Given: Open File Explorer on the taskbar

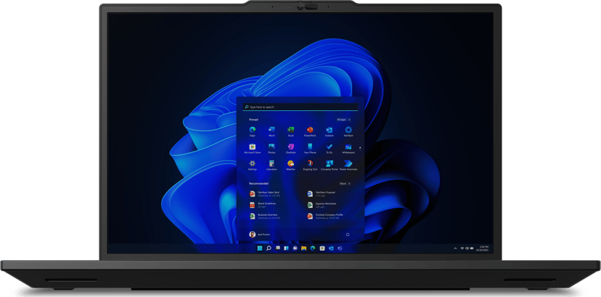Looking at the screenshot, I should (x=303, y=248).
